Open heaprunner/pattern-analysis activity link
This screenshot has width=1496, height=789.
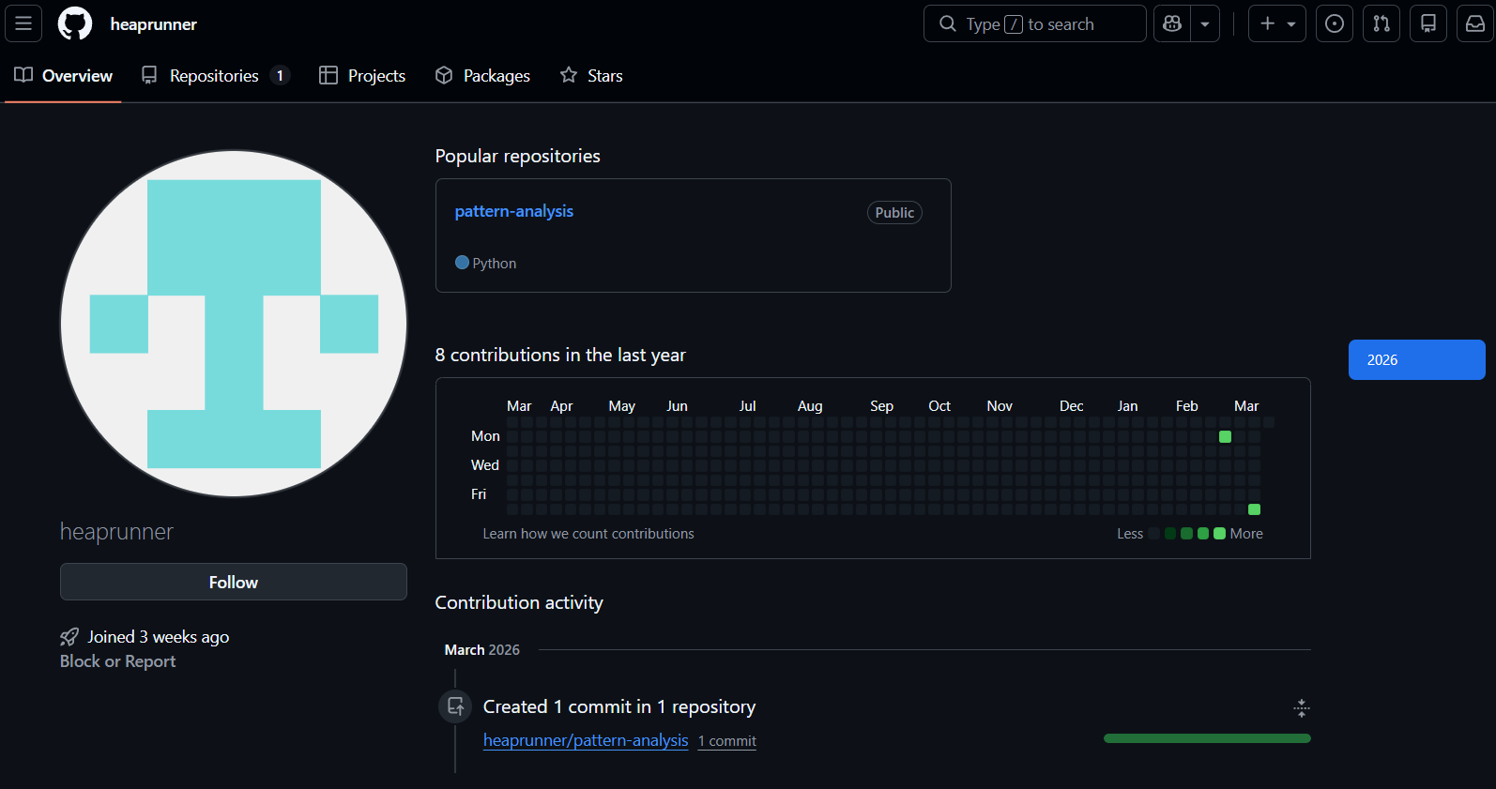tap(586, 740)
